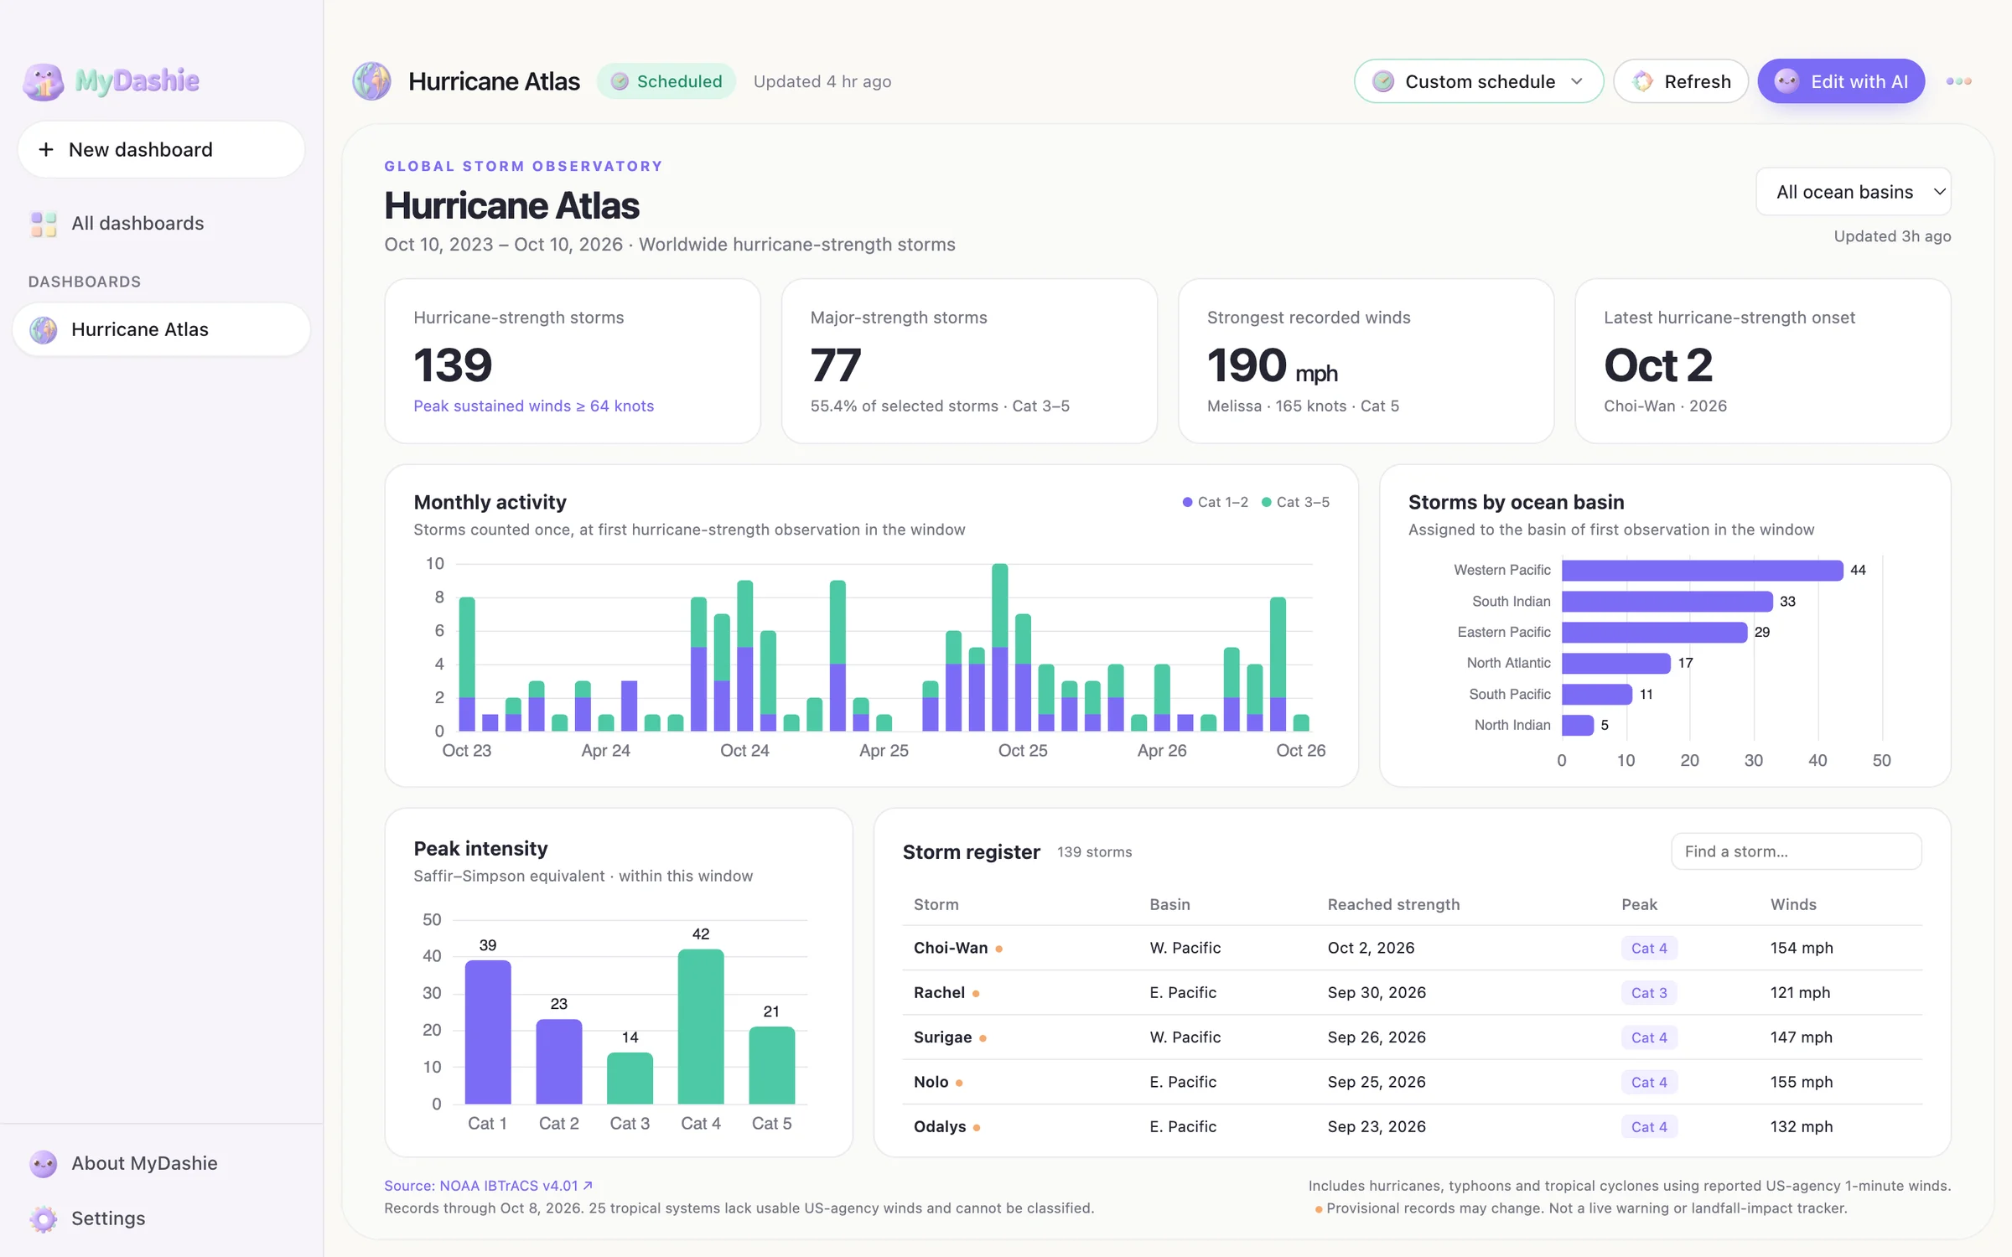Click the orange provisional dot beside Nolo
This screenshot has height=1257, width=2012.
tap(959, 1083)
